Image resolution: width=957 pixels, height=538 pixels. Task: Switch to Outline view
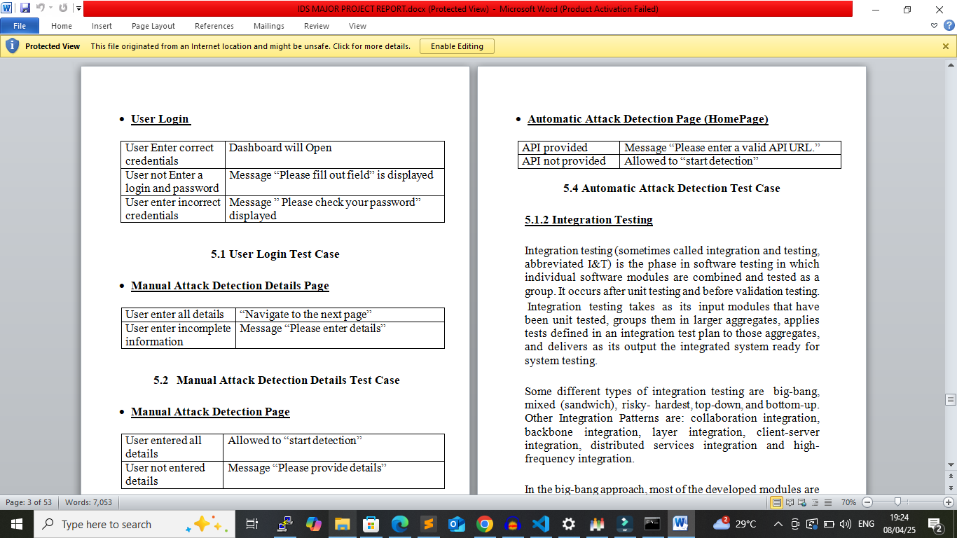click(815, 502)
